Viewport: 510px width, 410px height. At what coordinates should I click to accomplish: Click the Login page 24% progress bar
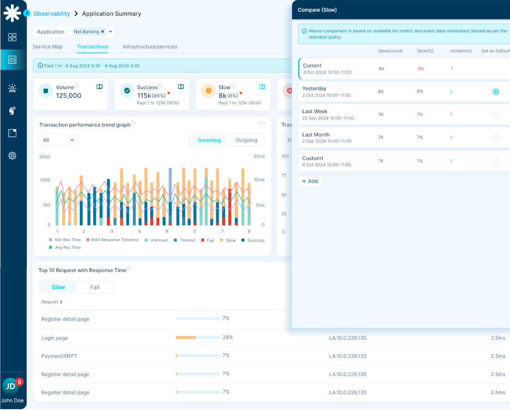pyautogui.click(x=197, y=338)
